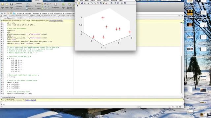Click the Zoom In icon in figure toolbar

click(x=92, y=3)
